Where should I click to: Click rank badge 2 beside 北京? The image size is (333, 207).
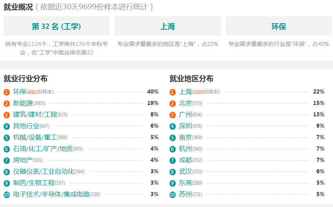coord(172,104)
